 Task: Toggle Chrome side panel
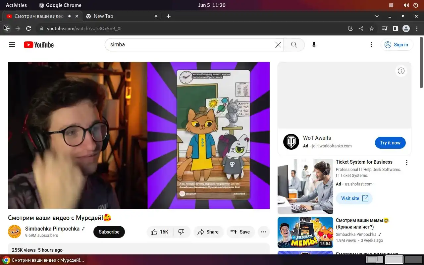point(395,28)
